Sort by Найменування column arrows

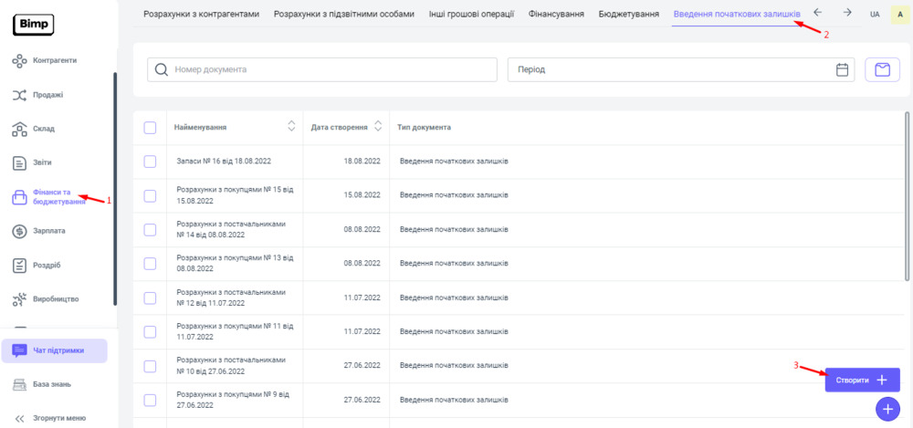pyautogui.click(x=291, y=127)
